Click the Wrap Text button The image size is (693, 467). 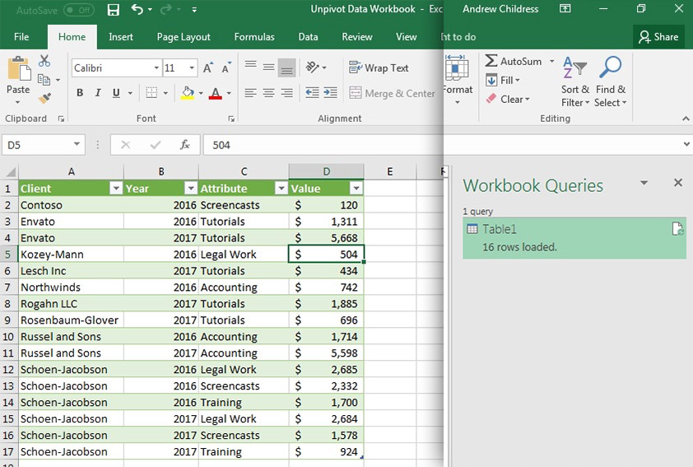(x=379, y=68)
